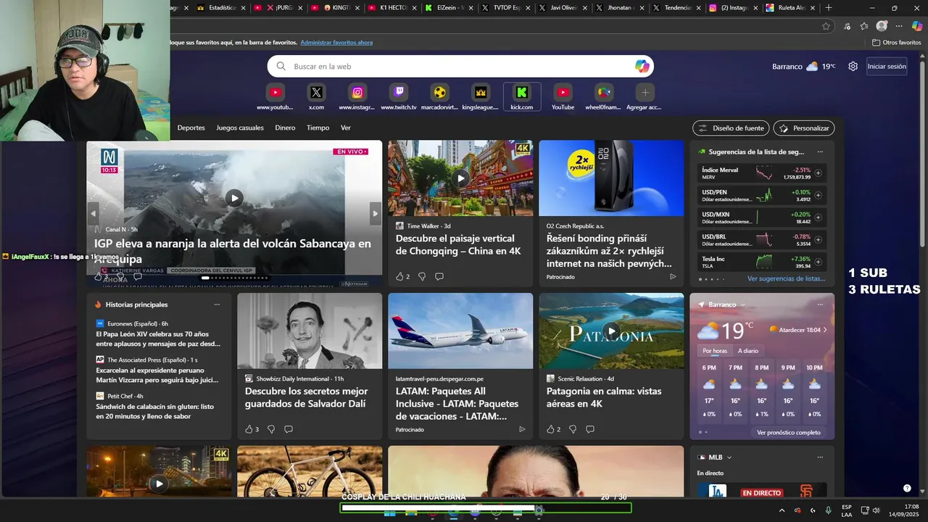
Task: Open the help question mark icon
Action: (x=907, y=488)
